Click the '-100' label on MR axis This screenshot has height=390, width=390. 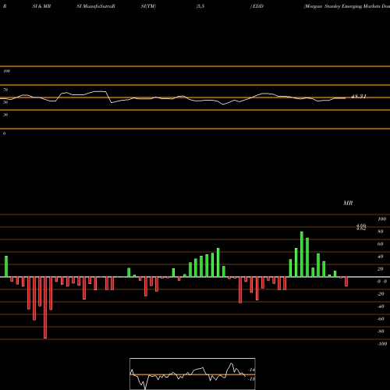pyautogui.click(x=381, y=344)
